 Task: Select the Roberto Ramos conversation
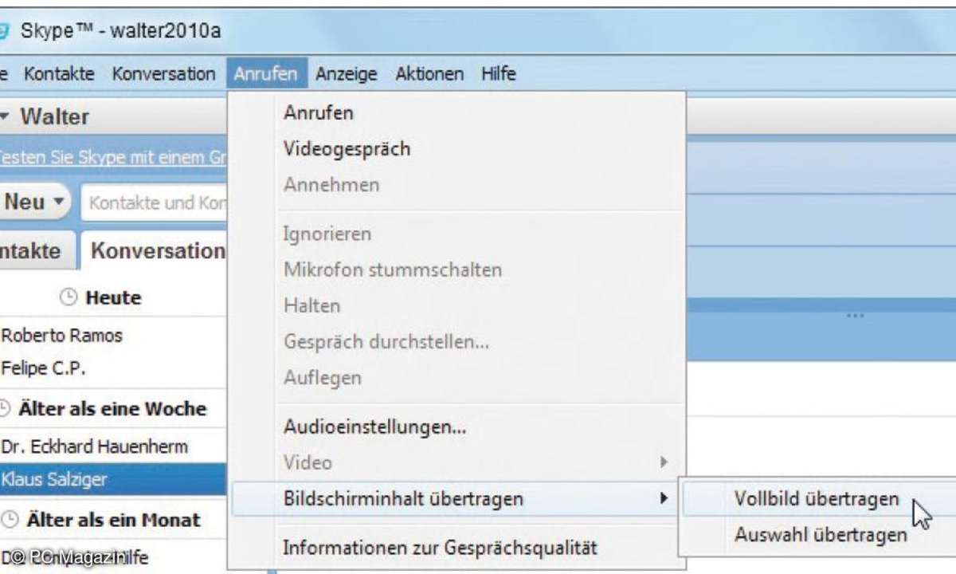coord(114,336)
